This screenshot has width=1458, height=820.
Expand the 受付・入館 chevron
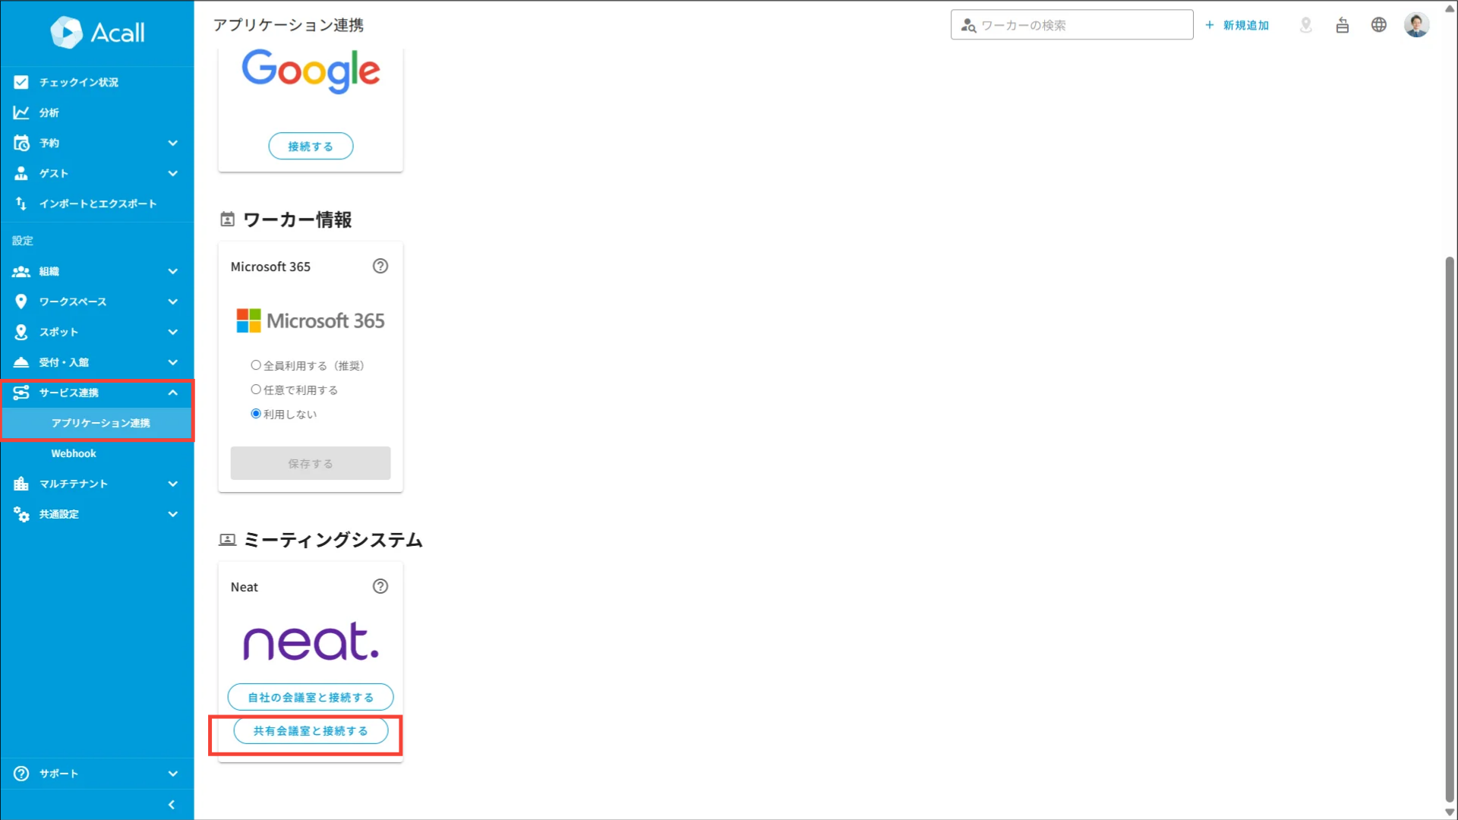pos(173,362)
